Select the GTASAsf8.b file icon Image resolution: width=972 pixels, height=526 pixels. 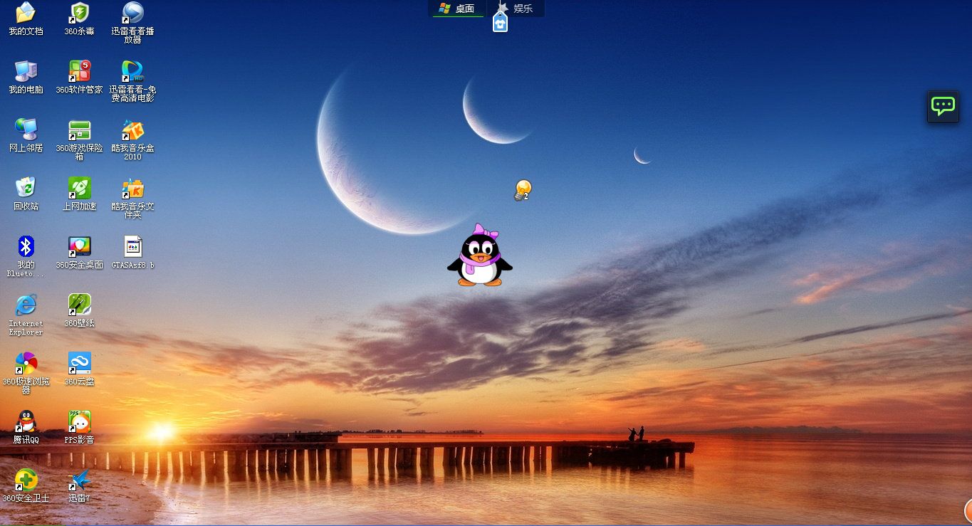point(132,246)
